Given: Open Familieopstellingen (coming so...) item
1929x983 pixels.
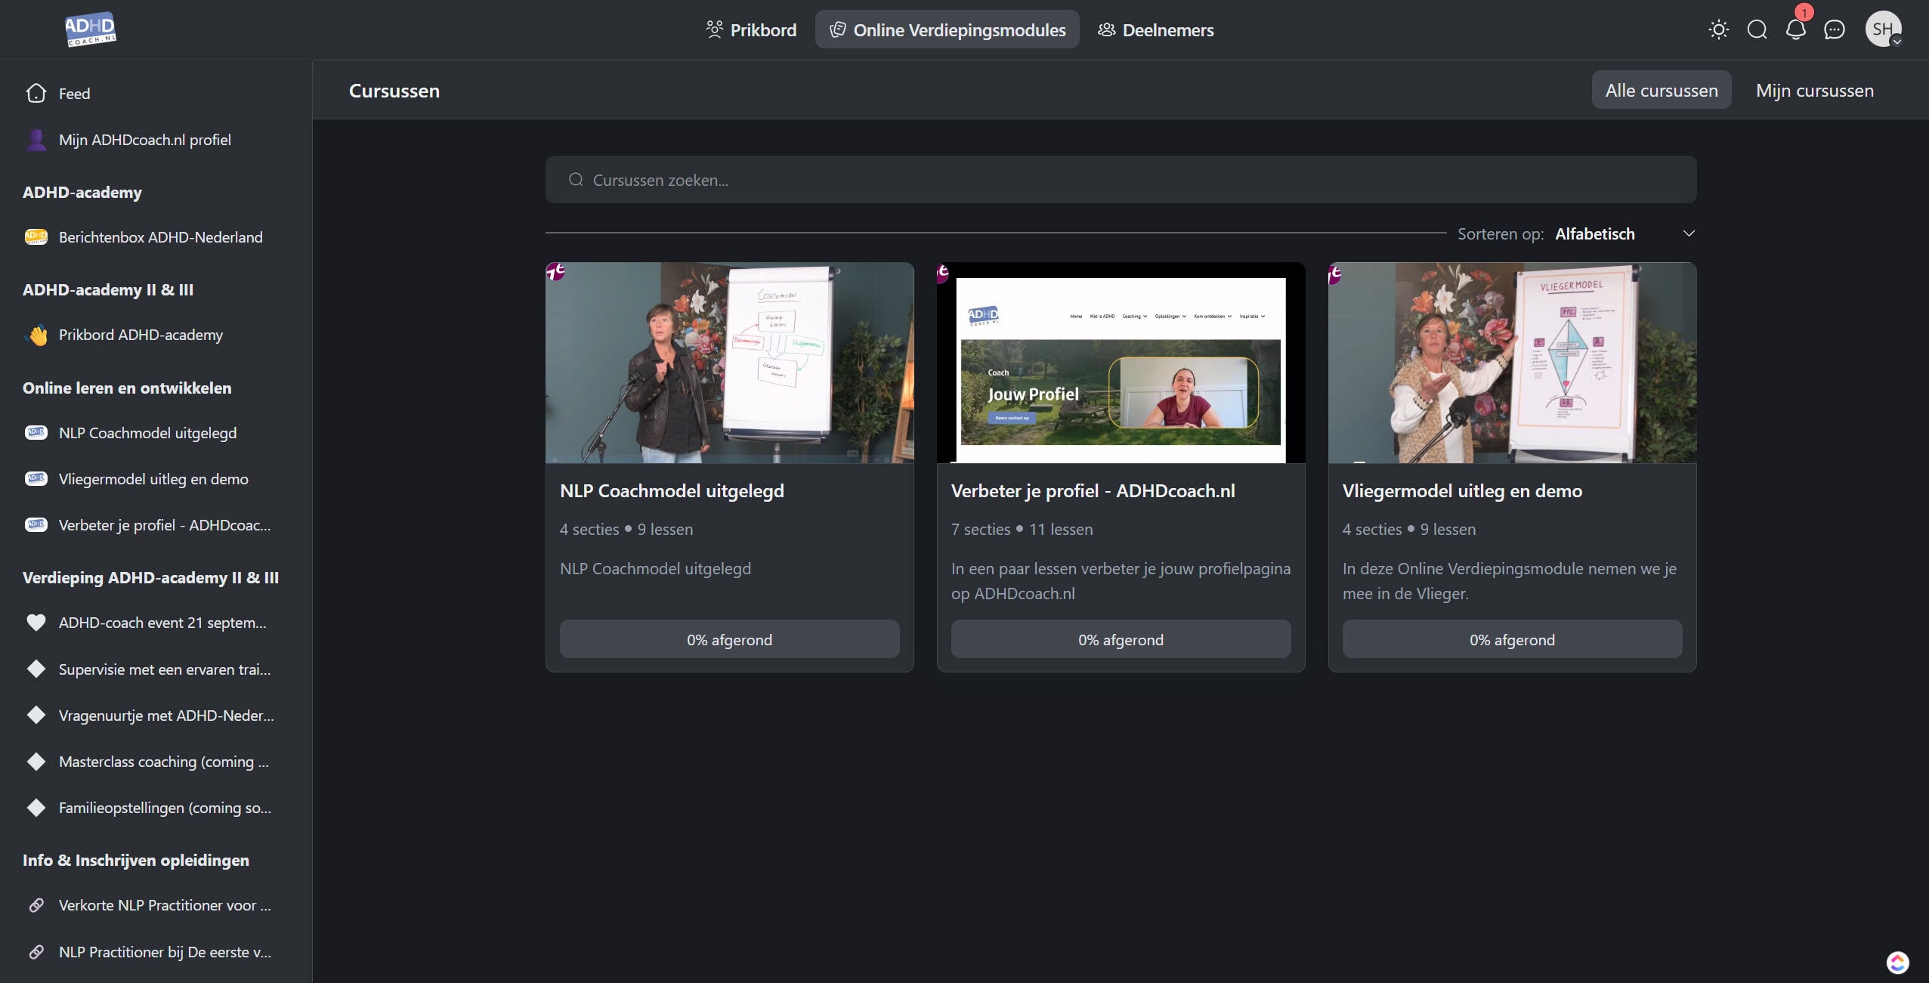Looking at the screenshot, I should click(x=165, y=808).
